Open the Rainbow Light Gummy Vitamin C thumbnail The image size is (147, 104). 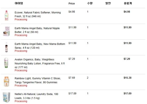(6, 81)
